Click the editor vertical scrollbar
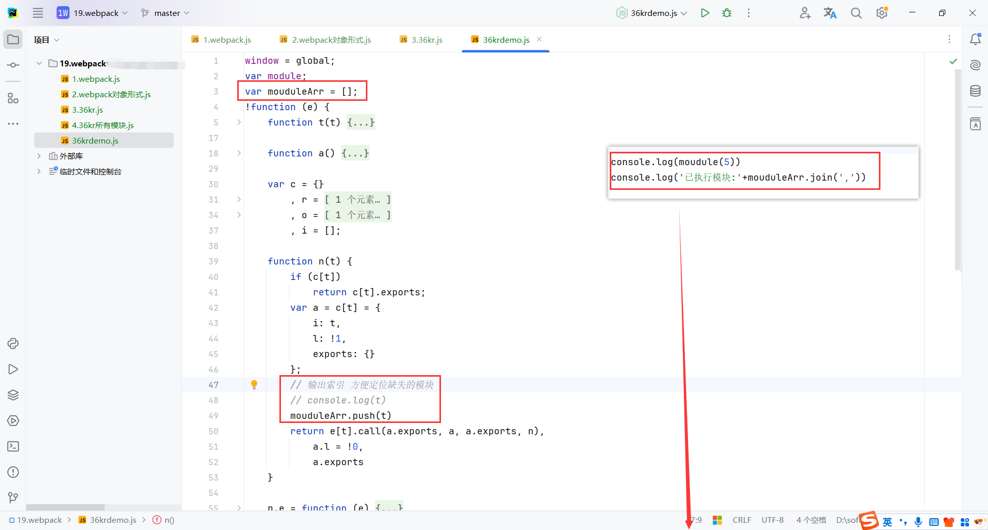 click(x=957, y=170)
